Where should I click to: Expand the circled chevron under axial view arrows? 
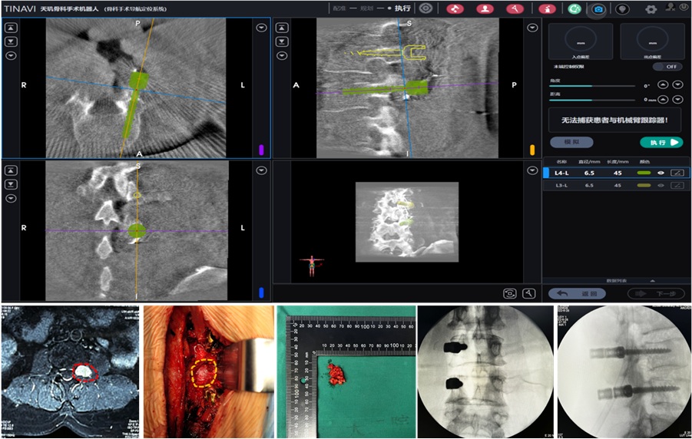pyautogui.click(x=11, y=55)
